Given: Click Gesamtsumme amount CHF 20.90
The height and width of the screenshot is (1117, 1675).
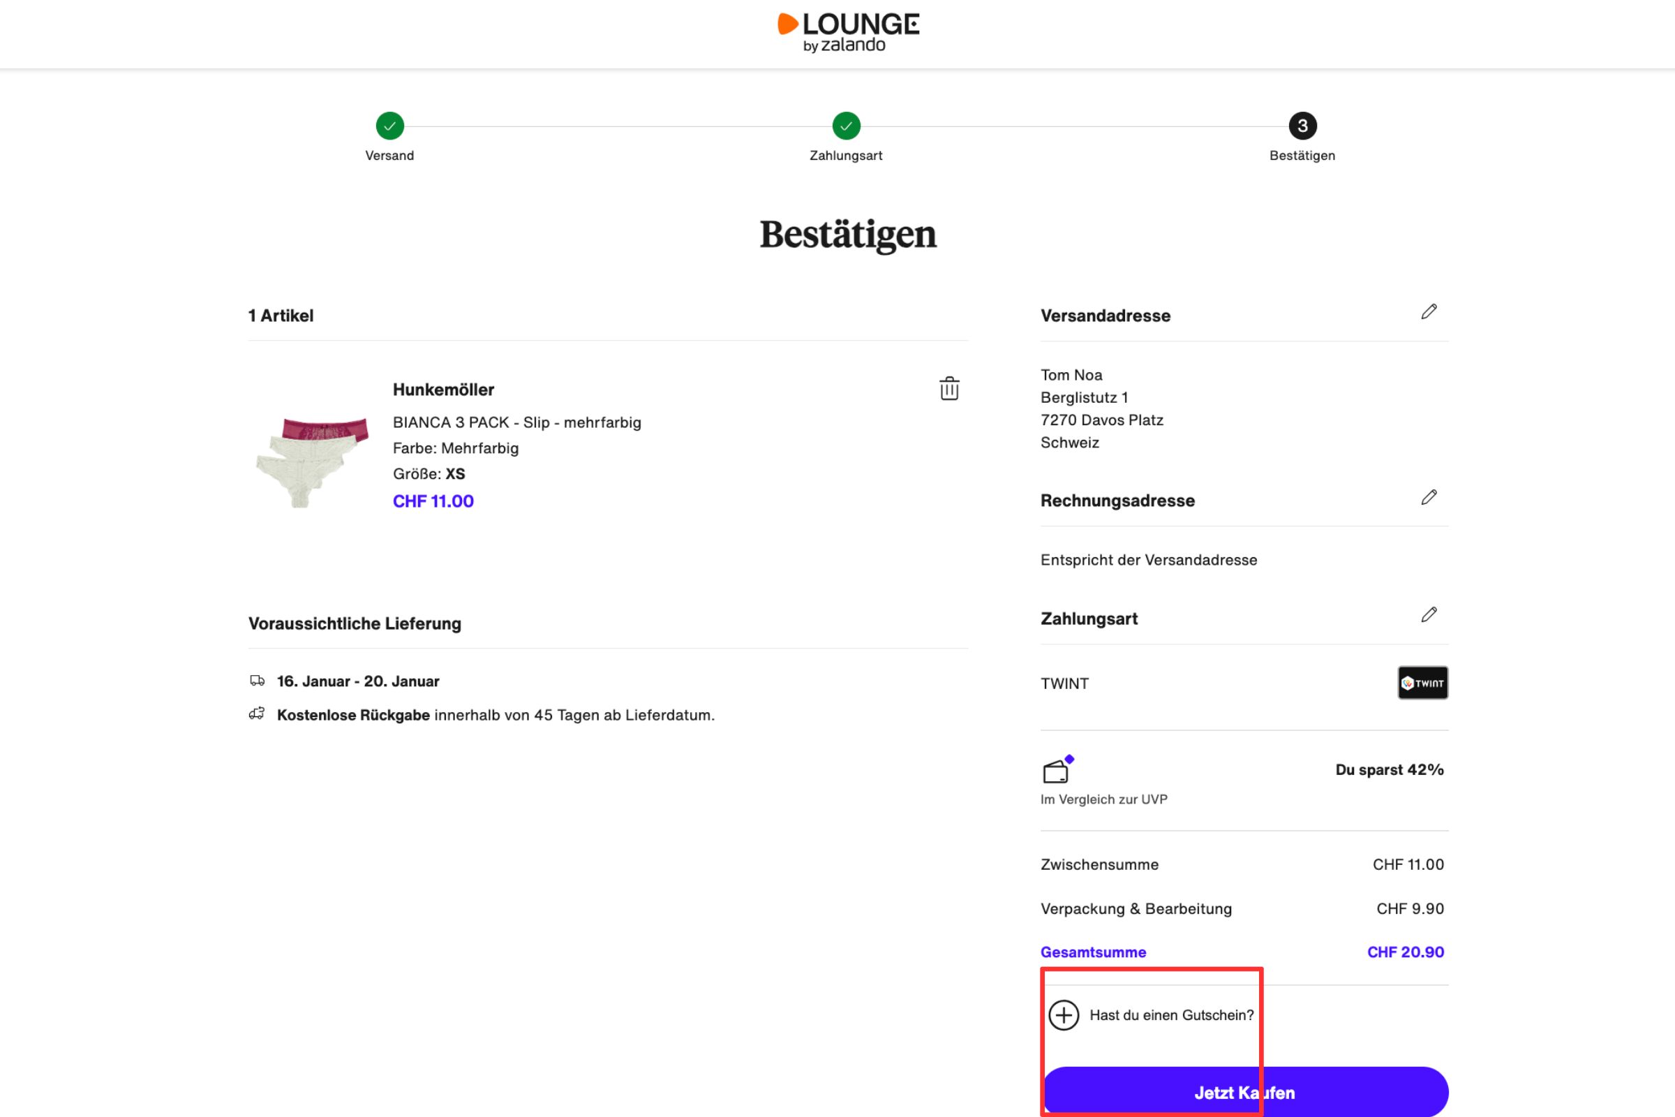Looking at the screenshot, I should [x=1405, y=952].
